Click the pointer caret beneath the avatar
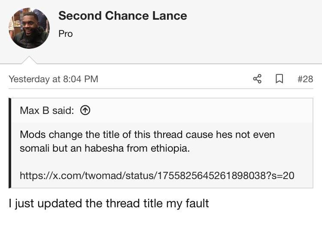This screenshot has height=233, width=322. point(29,60)
